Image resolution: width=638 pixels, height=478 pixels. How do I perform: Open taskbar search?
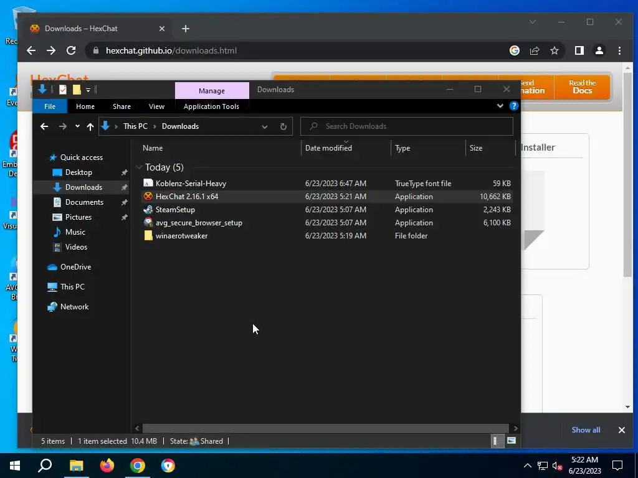[45, 466]
